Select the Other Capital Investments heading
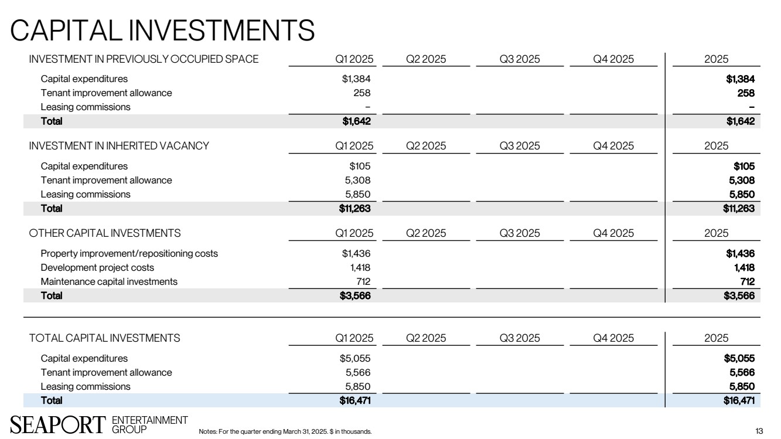781x439 pixels. point(105,233)
